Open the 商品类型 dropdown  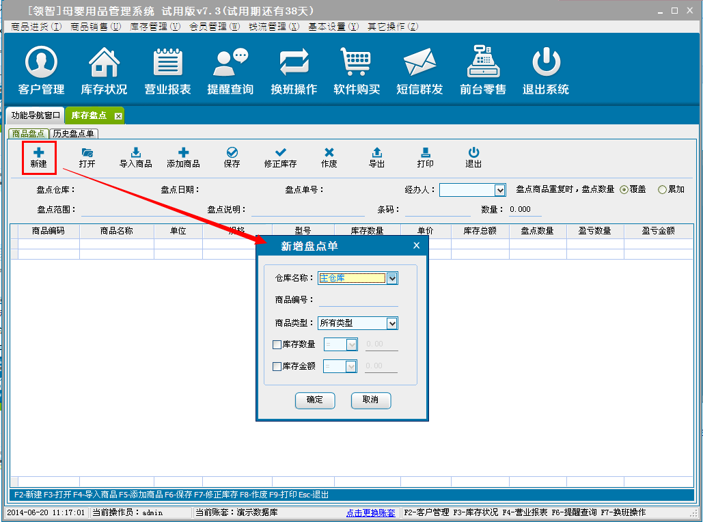[392, 323]
